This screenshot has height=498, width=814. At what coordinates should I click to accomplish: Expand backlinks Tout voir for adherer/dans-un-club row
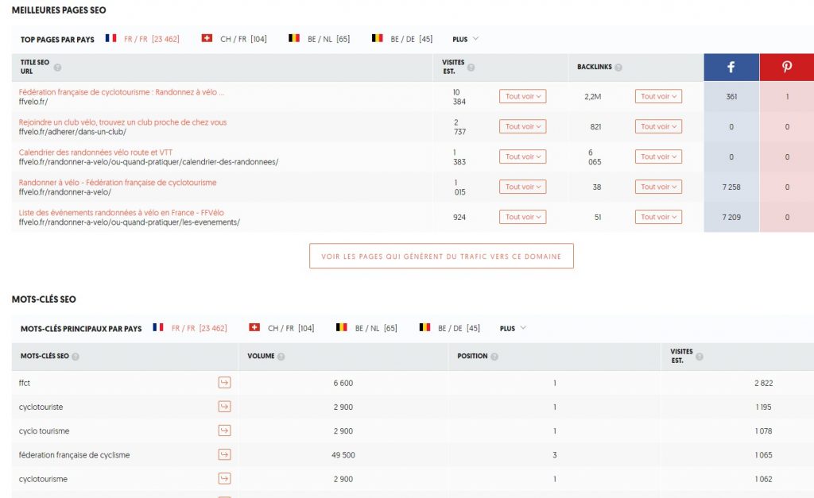pos(658,126)
